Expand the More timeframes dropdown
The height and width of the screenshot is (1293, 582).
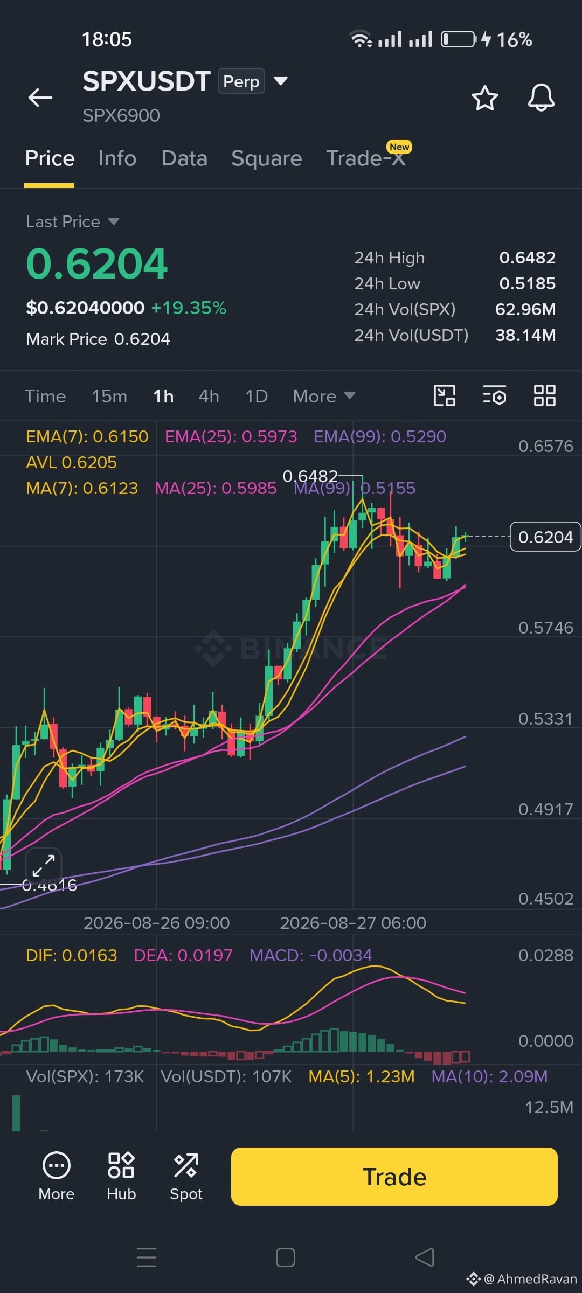click(324, 396)
